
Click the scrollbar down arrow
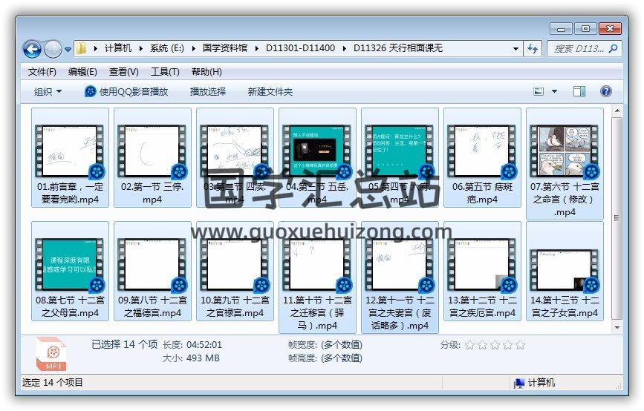pyautogui.click(x=617, y=327)
